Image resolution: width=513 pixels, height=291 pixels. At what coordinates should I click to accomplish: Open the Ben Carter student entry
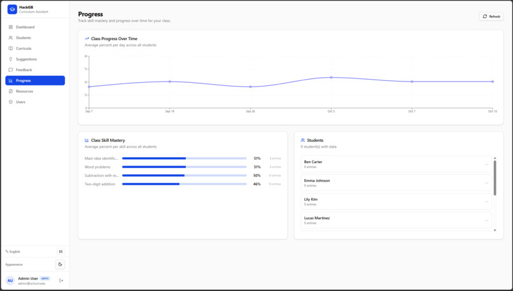(396, 164)
